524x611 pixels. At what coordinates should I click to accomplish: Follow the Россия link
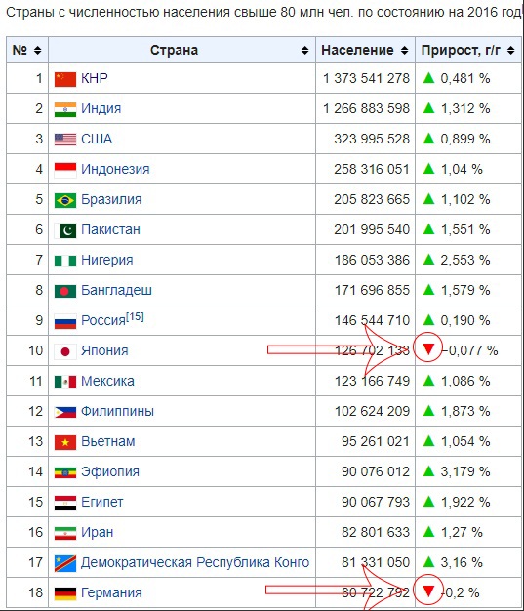[x=103, y=321]
